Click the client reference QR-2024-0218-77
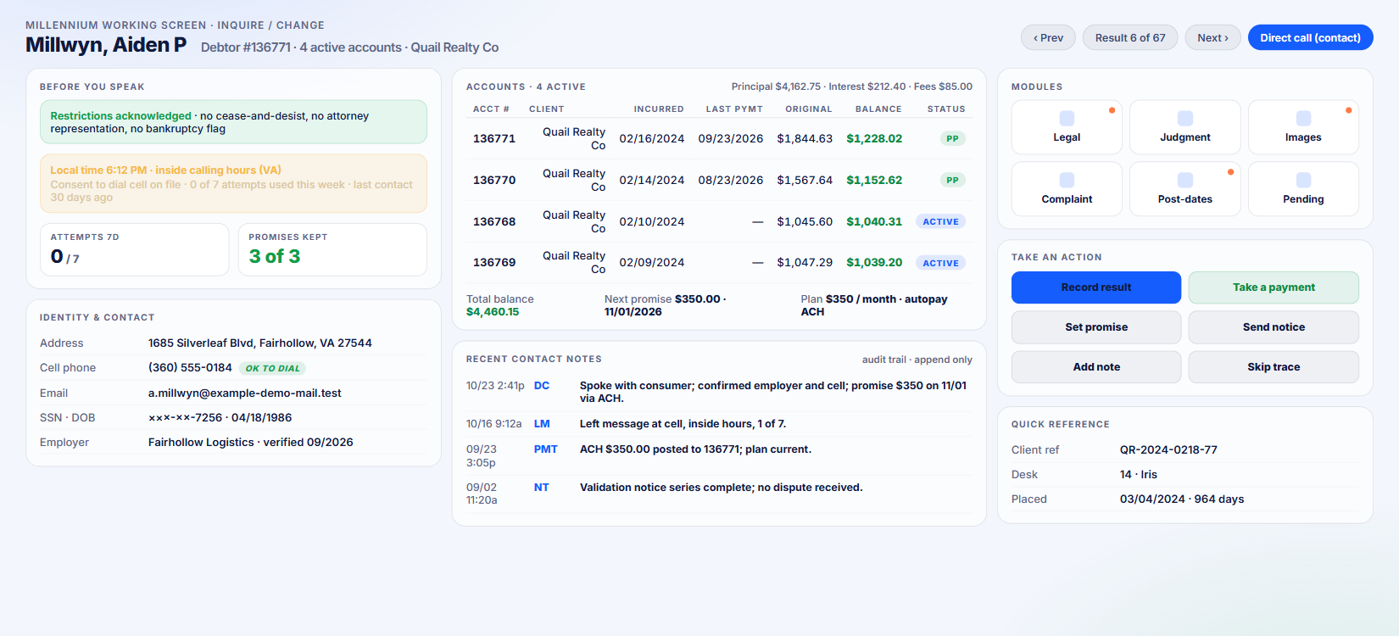 click(1168, 450)
